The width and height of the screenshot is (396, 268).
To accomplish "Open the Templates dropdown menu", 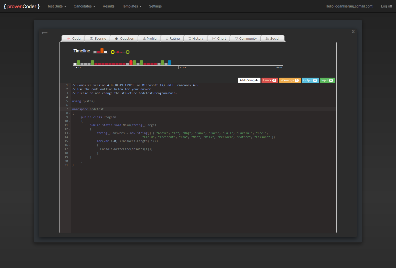I will [132, 6].
